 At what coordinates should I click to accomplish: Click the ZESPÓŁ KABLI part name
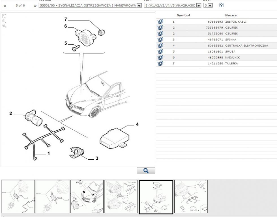click(x=236, y=21)
